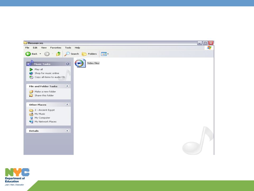Open the Edit menu

pos(35,47)
